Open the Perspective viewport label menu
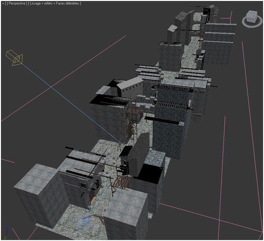 pyautogui.click(x=17, y=3)
